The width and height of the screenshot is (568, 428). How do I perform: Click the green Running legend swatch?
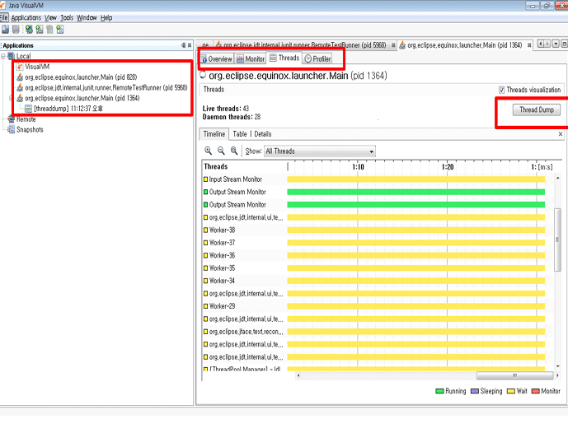point(439,391)
